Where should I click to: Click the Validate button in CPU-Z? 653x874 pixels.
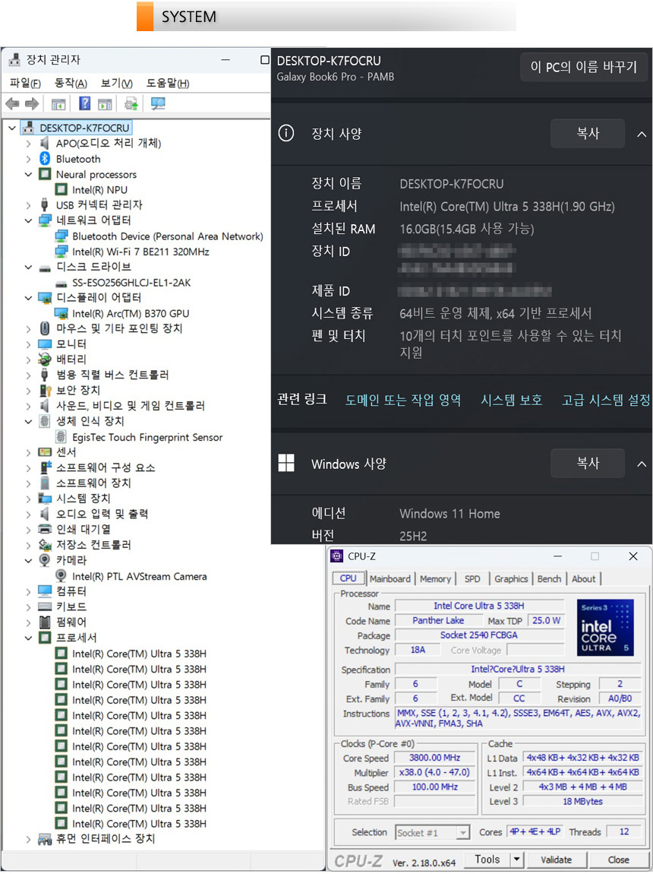pos(556,860)
